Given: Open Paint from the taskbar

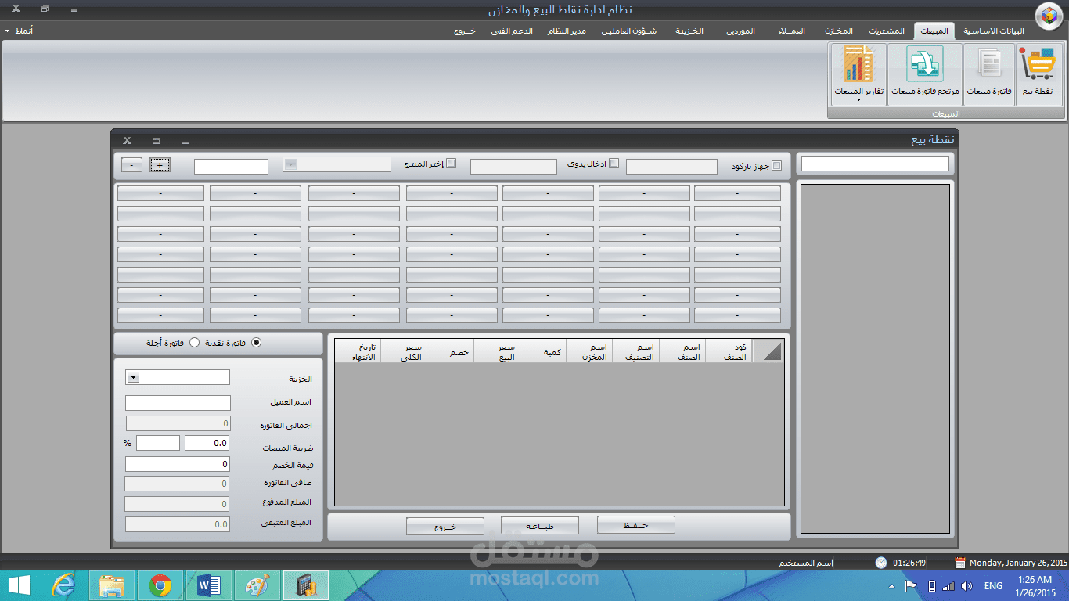Looking at the screenshot, I should click(x=257, y=585).
